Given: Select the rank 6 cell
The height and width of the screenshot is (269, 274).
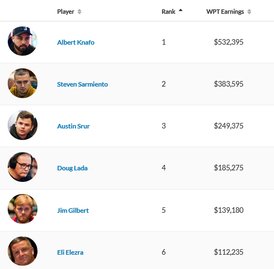Looking at the screenshot, I should pyautogui.click(x=164, y=252).
